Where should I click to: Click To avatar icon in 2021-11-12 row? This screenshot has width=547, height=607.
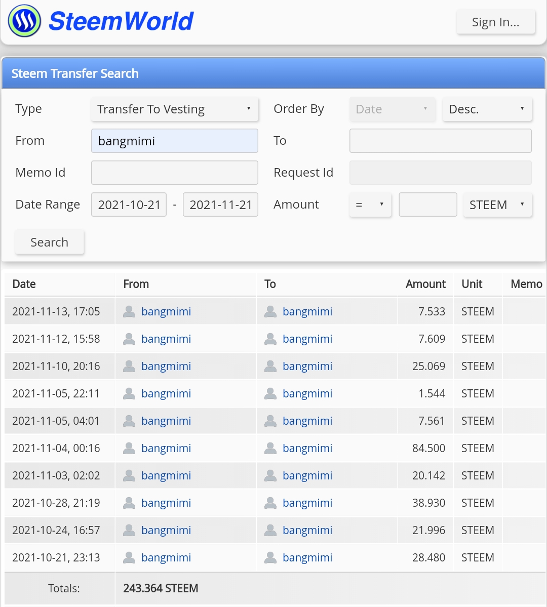270,339
